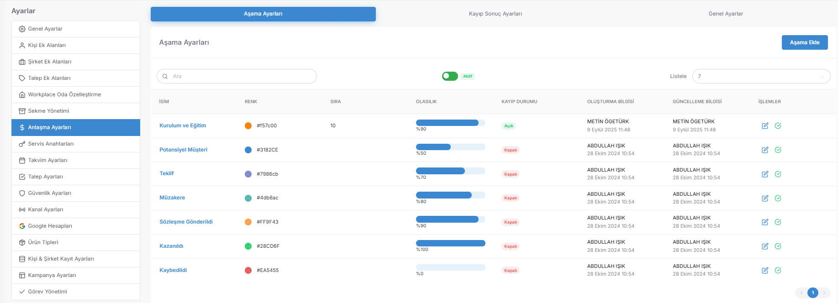
Task: Switch to Genel Ayarlar tab at top
Action: [x=725, y=14]
